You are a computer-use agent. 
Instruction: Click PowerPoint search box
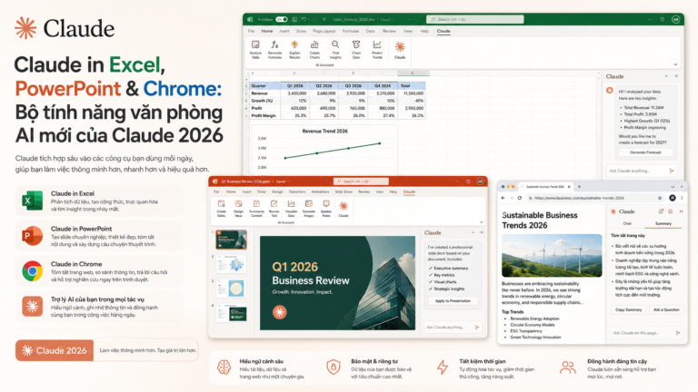tap(361, 181)
